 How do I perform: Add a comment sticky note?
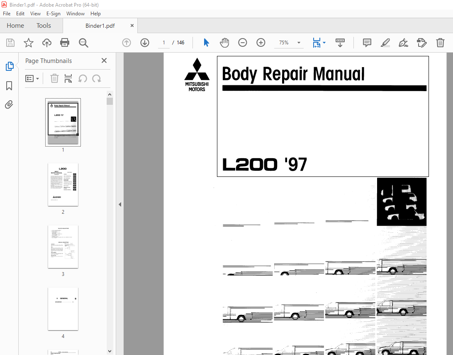click(x=367, y=43)
